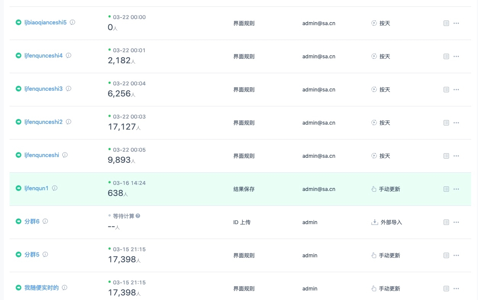Click manual update hand icon for ljfenqun1

click(374, 189)
